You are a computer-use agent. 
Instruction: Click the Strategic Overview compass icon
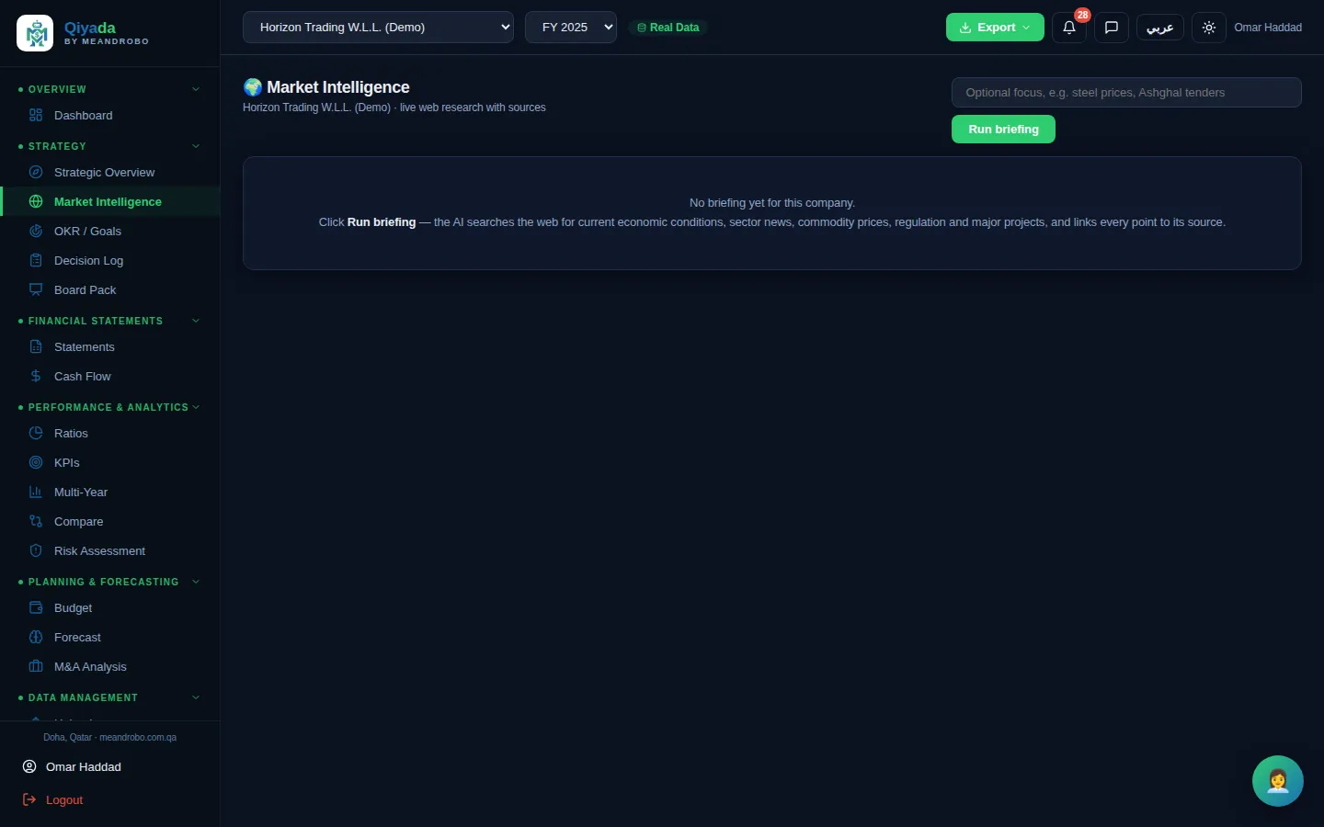coord(36,172)
